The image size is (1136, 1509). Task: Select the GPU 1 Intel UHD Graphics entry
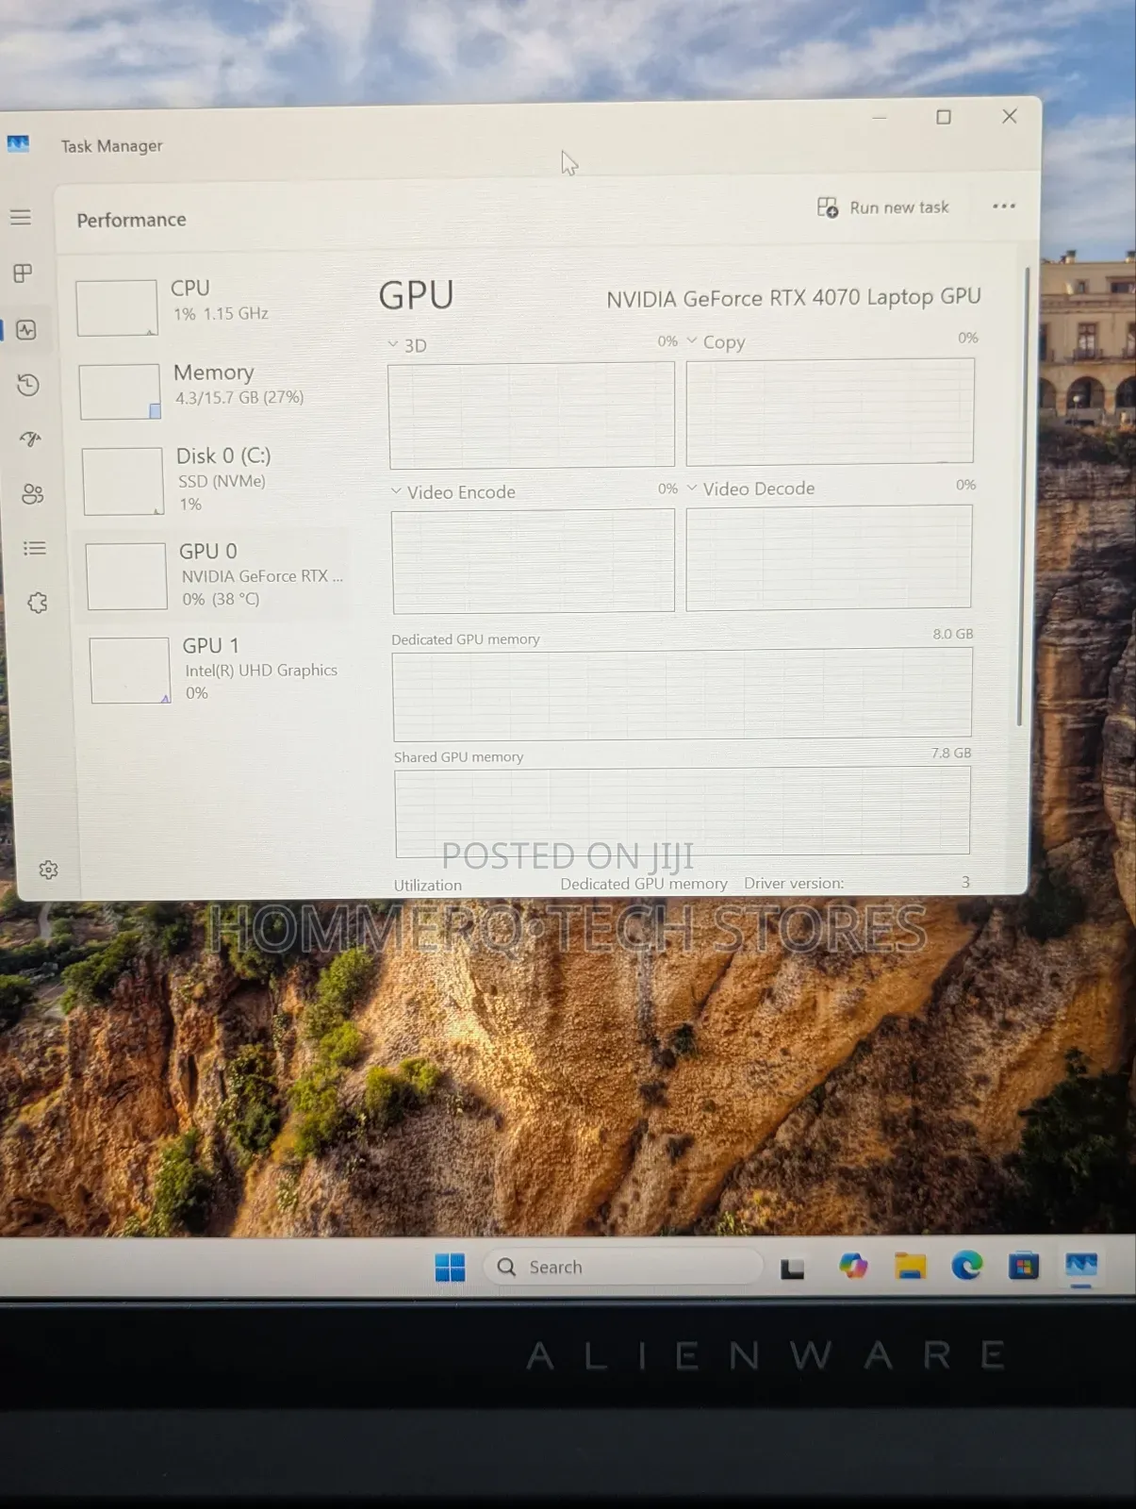[219, 669]
